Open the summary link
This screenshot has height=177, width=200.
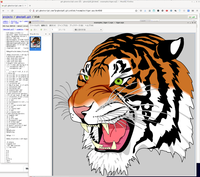(6, 21)
